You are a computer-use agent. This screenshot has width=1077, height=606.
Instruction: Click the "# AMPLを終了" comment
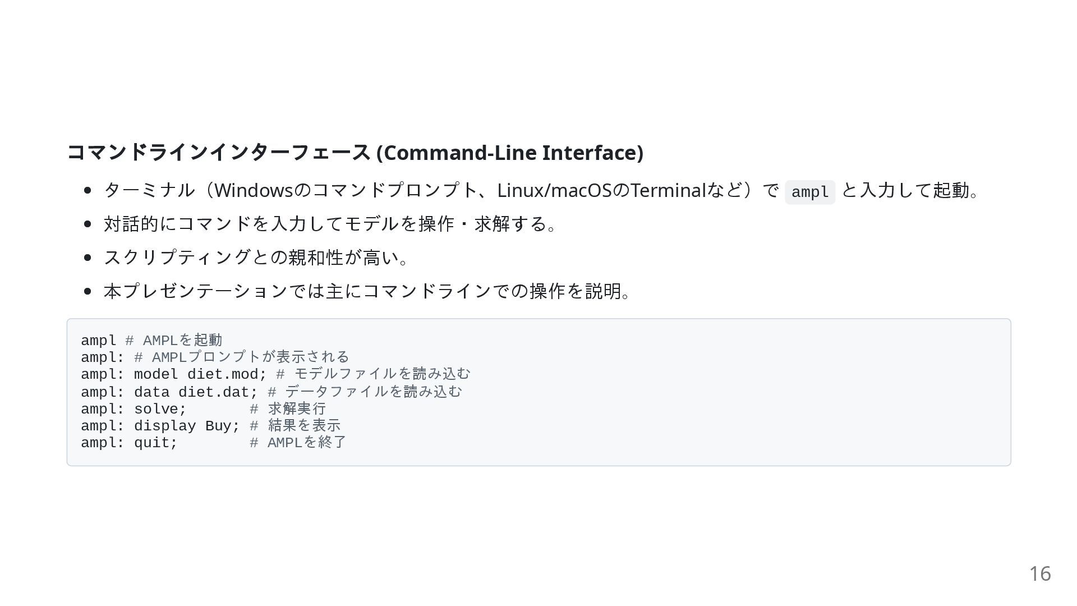[x=298, y=443]
